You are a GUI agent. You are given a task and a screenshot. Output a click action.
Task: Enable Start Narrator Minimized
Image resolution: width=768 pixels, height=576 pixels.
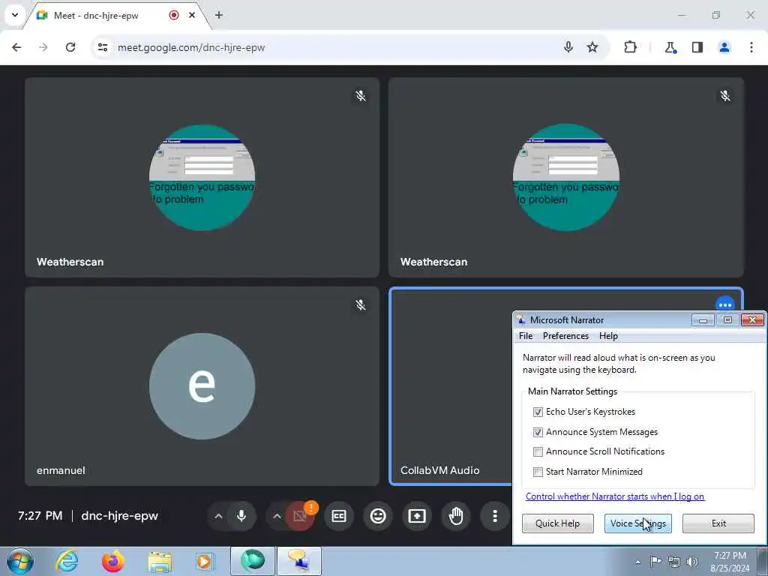point(538,472)
